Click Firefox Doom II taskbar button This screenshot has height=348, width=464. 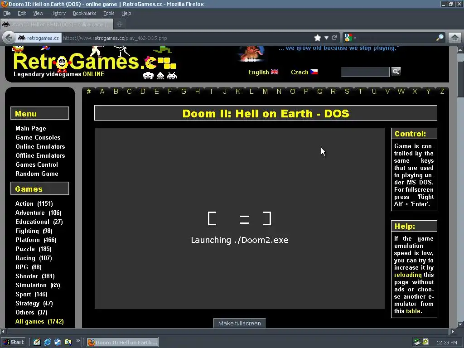122,343
